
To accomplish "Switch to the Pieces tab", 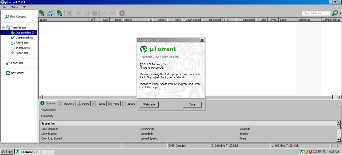I will click(x=99, y=104).
